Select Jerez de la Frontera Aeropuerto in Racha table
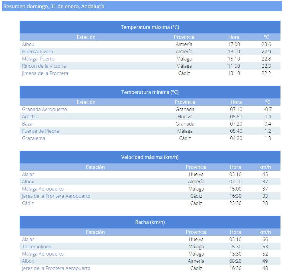Image resolution: width=282 pixels, height=273 pixels. [56, 268]
